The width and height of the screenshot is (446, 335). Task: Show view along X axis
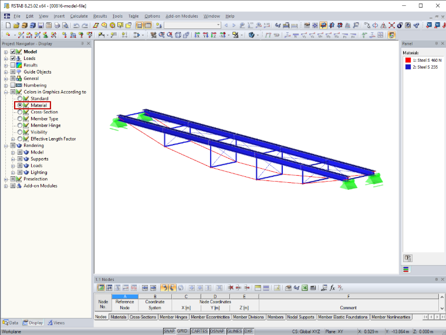(x=197, y=35)
